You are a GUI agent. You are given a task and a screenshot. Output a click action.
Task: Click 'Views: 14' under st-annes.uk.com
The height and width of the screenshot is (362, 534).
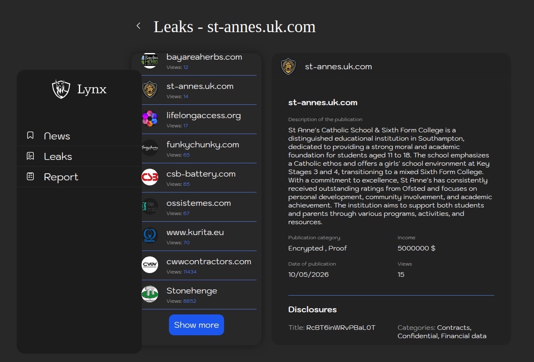(x=177, y=96)
